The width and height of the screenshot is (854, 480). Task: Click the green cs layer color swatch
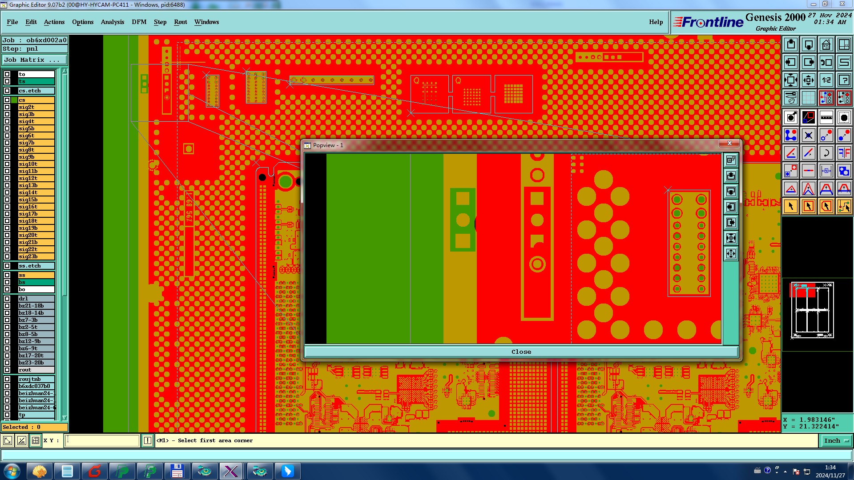coord(14,100)
